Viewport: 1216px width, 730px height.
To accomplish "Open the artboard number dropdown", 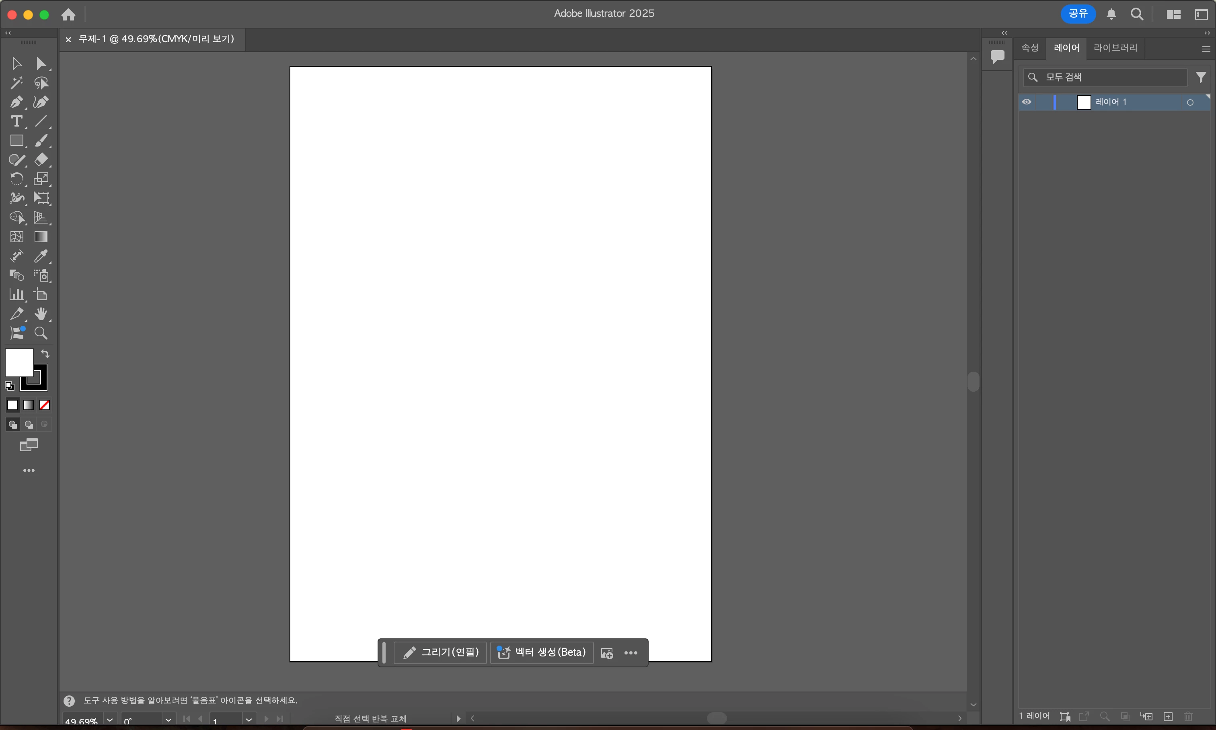I will click(x=249, y=719).
